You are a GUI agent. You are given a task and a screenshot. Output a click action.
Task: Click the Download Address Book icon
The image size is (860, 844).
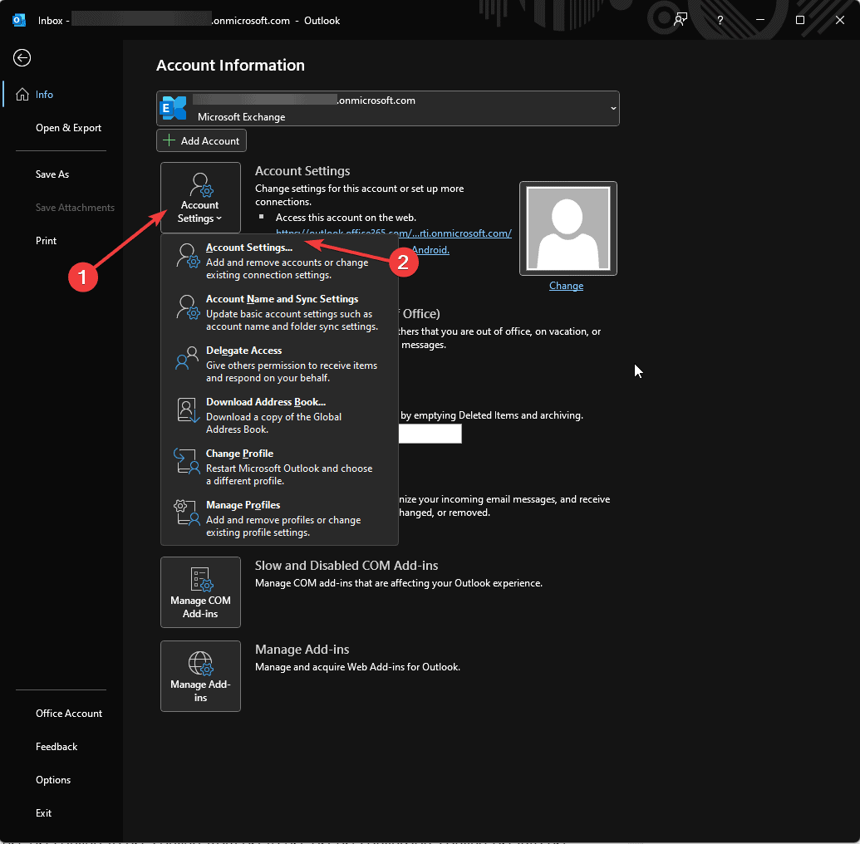[x=187, y=410]
